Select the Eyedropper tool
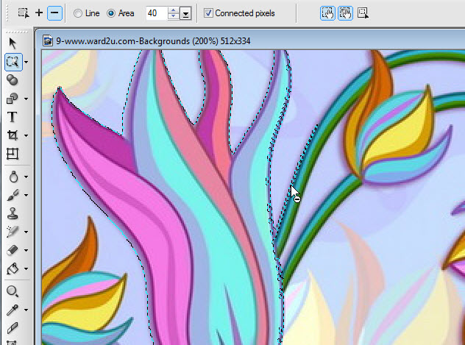Image resolution: width=465 pixels, height=345 pixels. pos(13,310)
